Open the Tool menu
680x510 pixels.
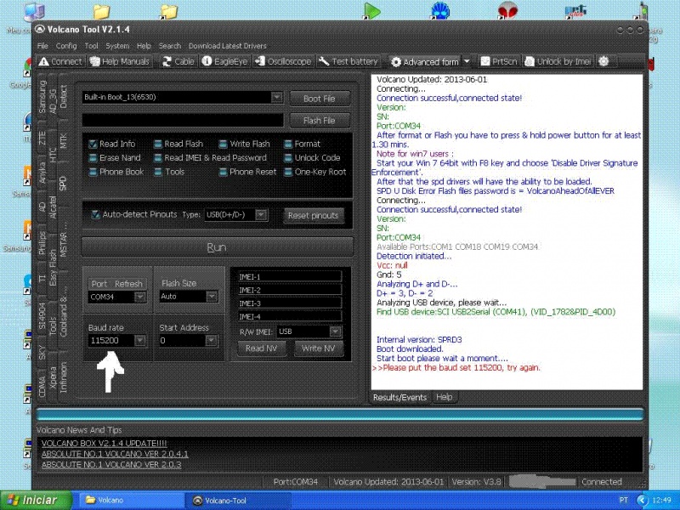coord(91,46)
